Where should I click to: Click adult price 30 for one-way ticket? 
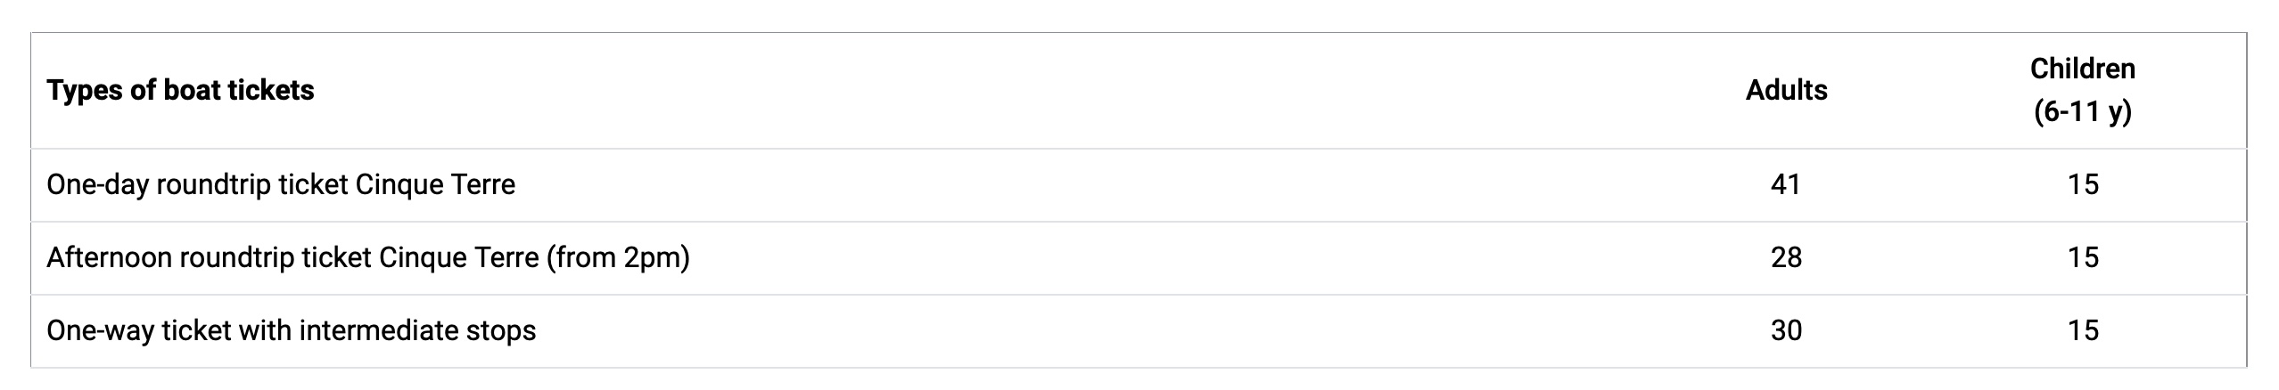(1786, 330)
